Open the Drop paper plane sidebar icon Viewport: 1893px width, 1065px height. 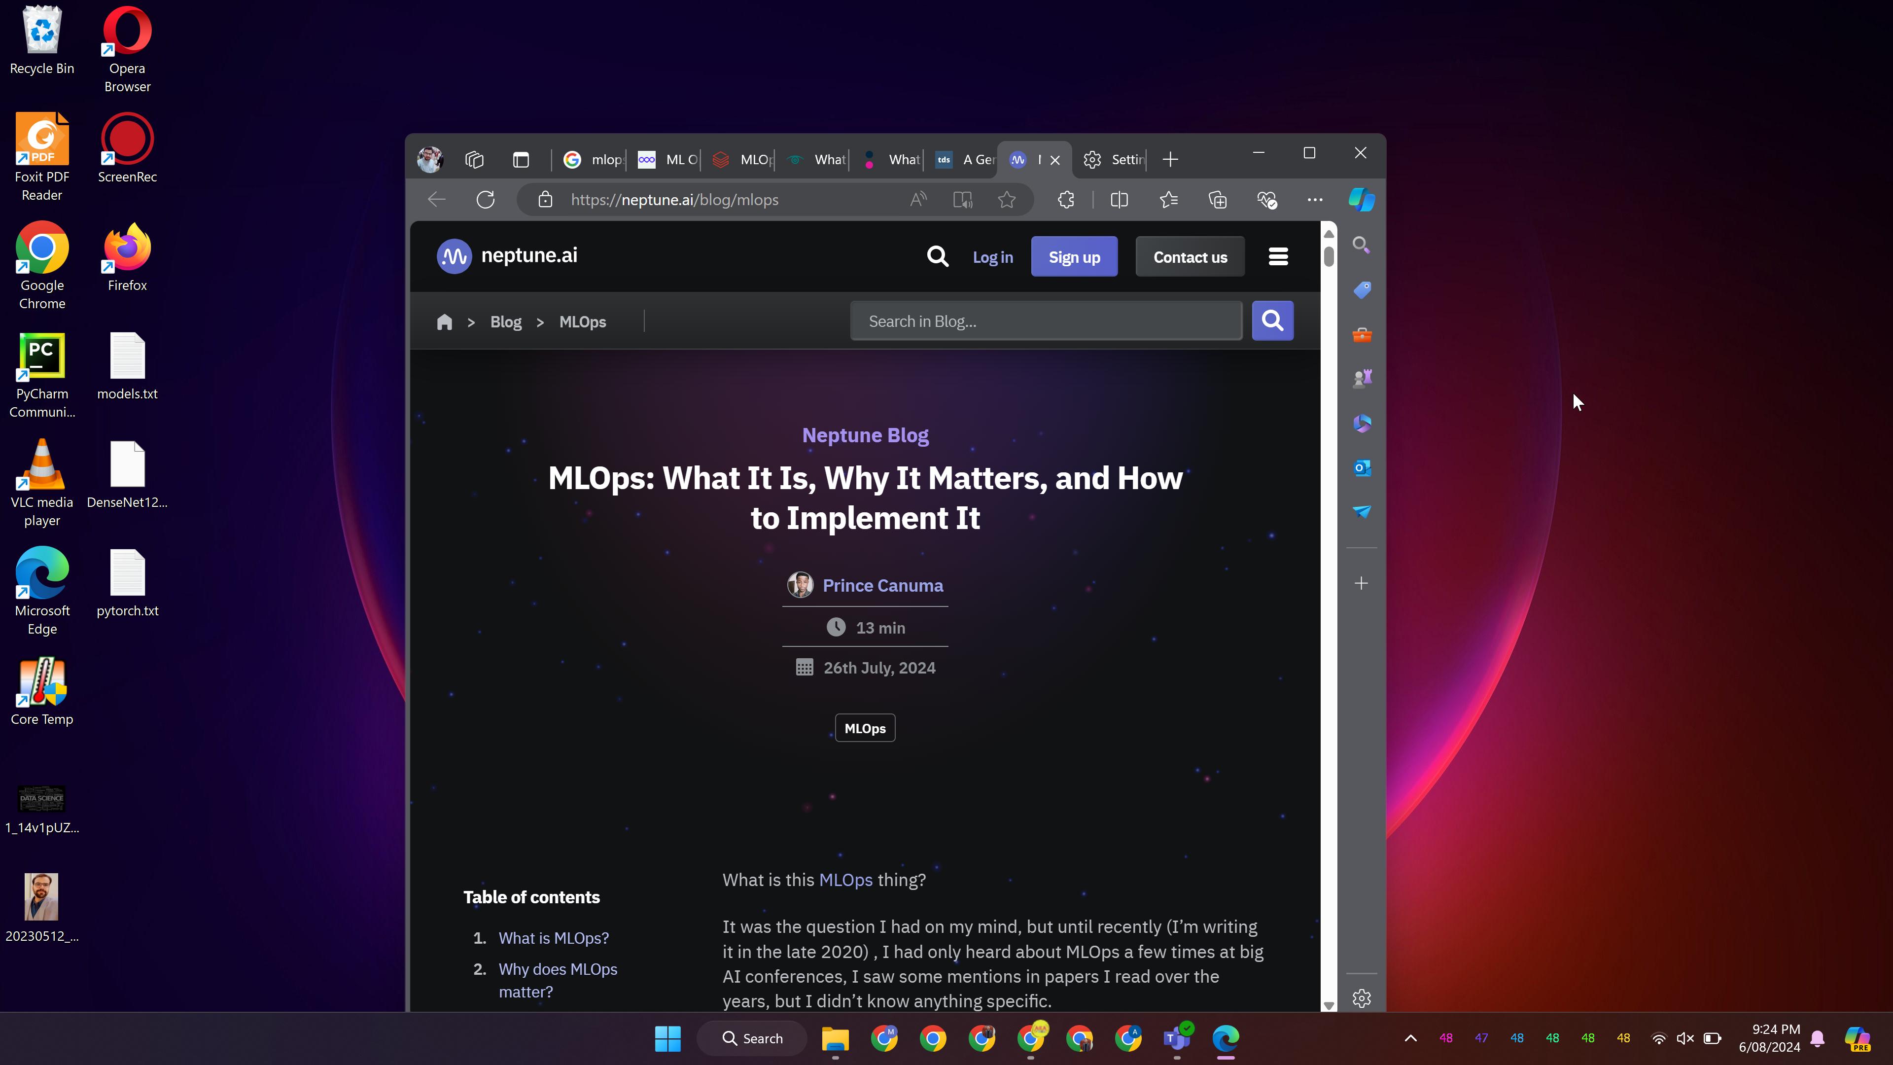click(1362, 512)
